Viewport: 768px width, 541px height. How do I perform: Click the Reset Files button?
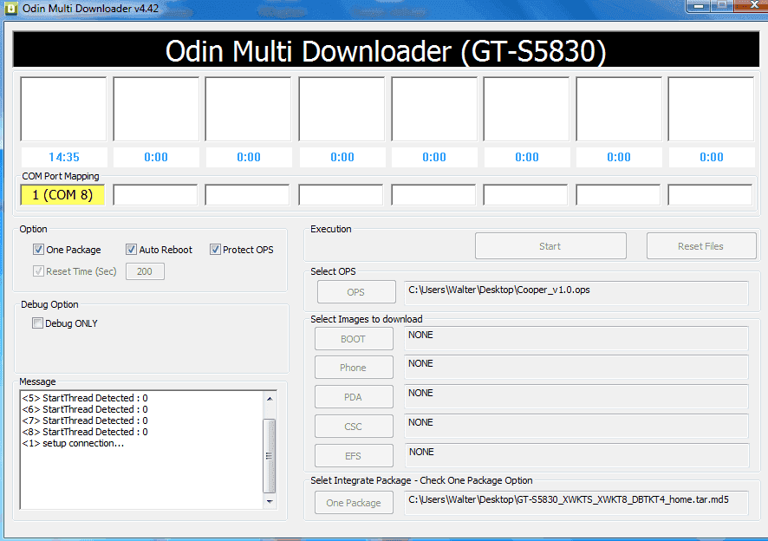point(701,246)
